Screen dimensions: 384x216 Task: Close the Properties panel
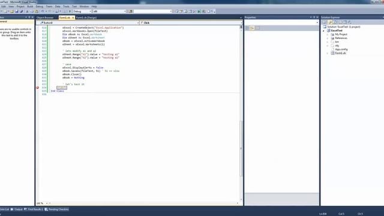pyautogui.click(x=317, y=17)
